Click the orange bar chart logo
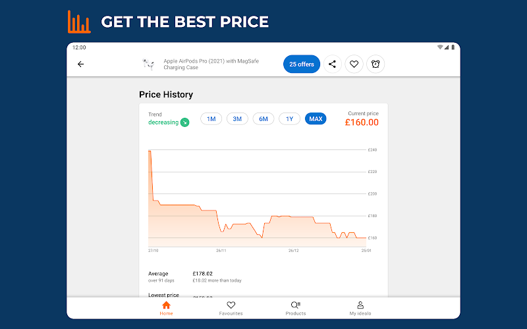Image resolution: width=527 pixels, height=329 pixels. click(79, 22)
